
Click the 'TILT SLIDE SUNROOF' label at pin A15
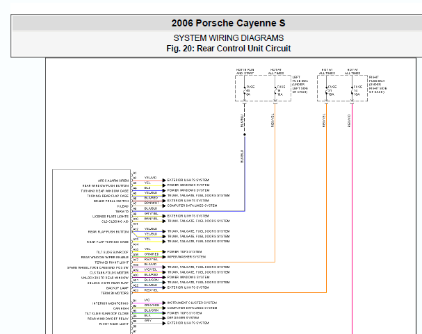pyautogui.click(x=113, y=252)
